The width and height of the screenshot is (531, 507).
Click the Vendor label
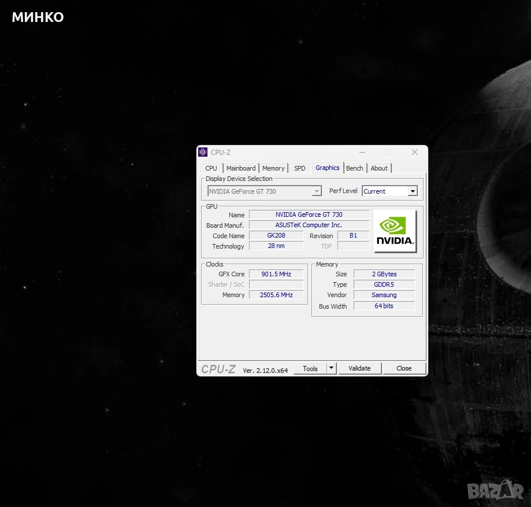[x=337, y=295]
